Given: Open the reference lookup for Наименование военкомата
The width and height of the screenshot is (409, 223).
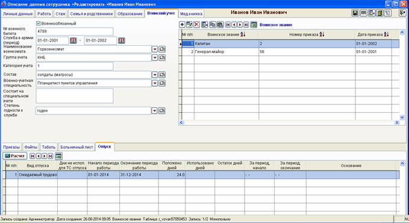Looking at the screenshot, I should (x=162, y=49).
